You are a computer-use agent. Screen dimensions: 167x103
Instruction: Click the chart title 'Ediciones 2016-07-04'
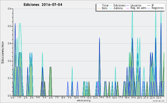click(43, 5)
